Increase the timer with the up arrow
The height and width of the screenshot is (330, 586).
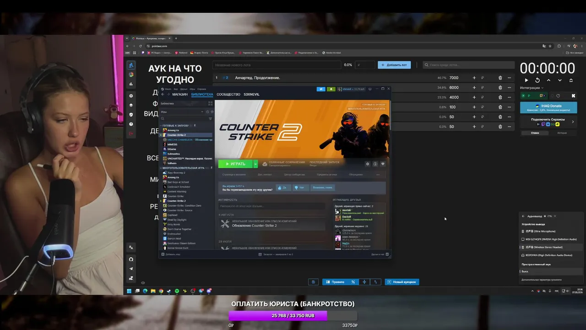click(548, 80)
